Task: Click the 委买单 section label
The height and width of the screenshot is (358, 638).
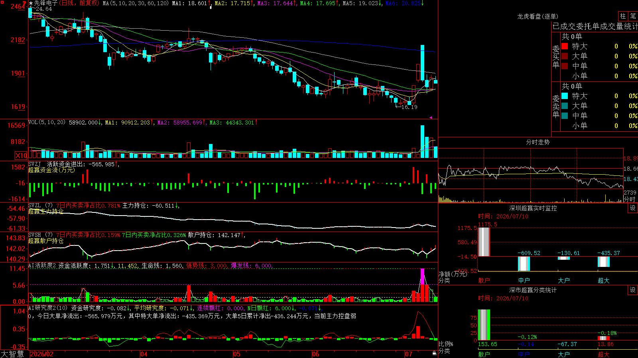Action: [556, 56]
